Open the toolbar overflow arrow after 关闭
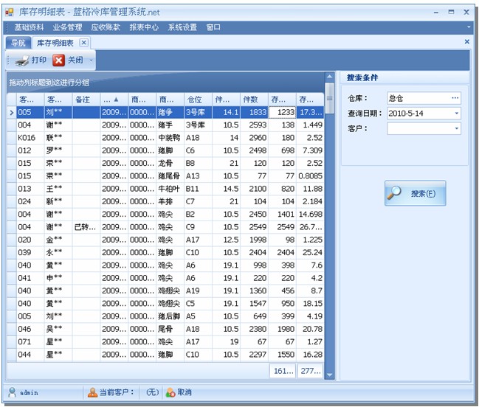The width and height of the screenshot is (479, 407). 91,60
